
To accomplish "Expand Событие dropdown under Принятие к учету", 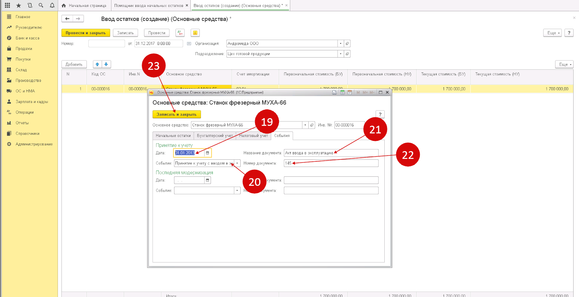I will tap(237, 163).
